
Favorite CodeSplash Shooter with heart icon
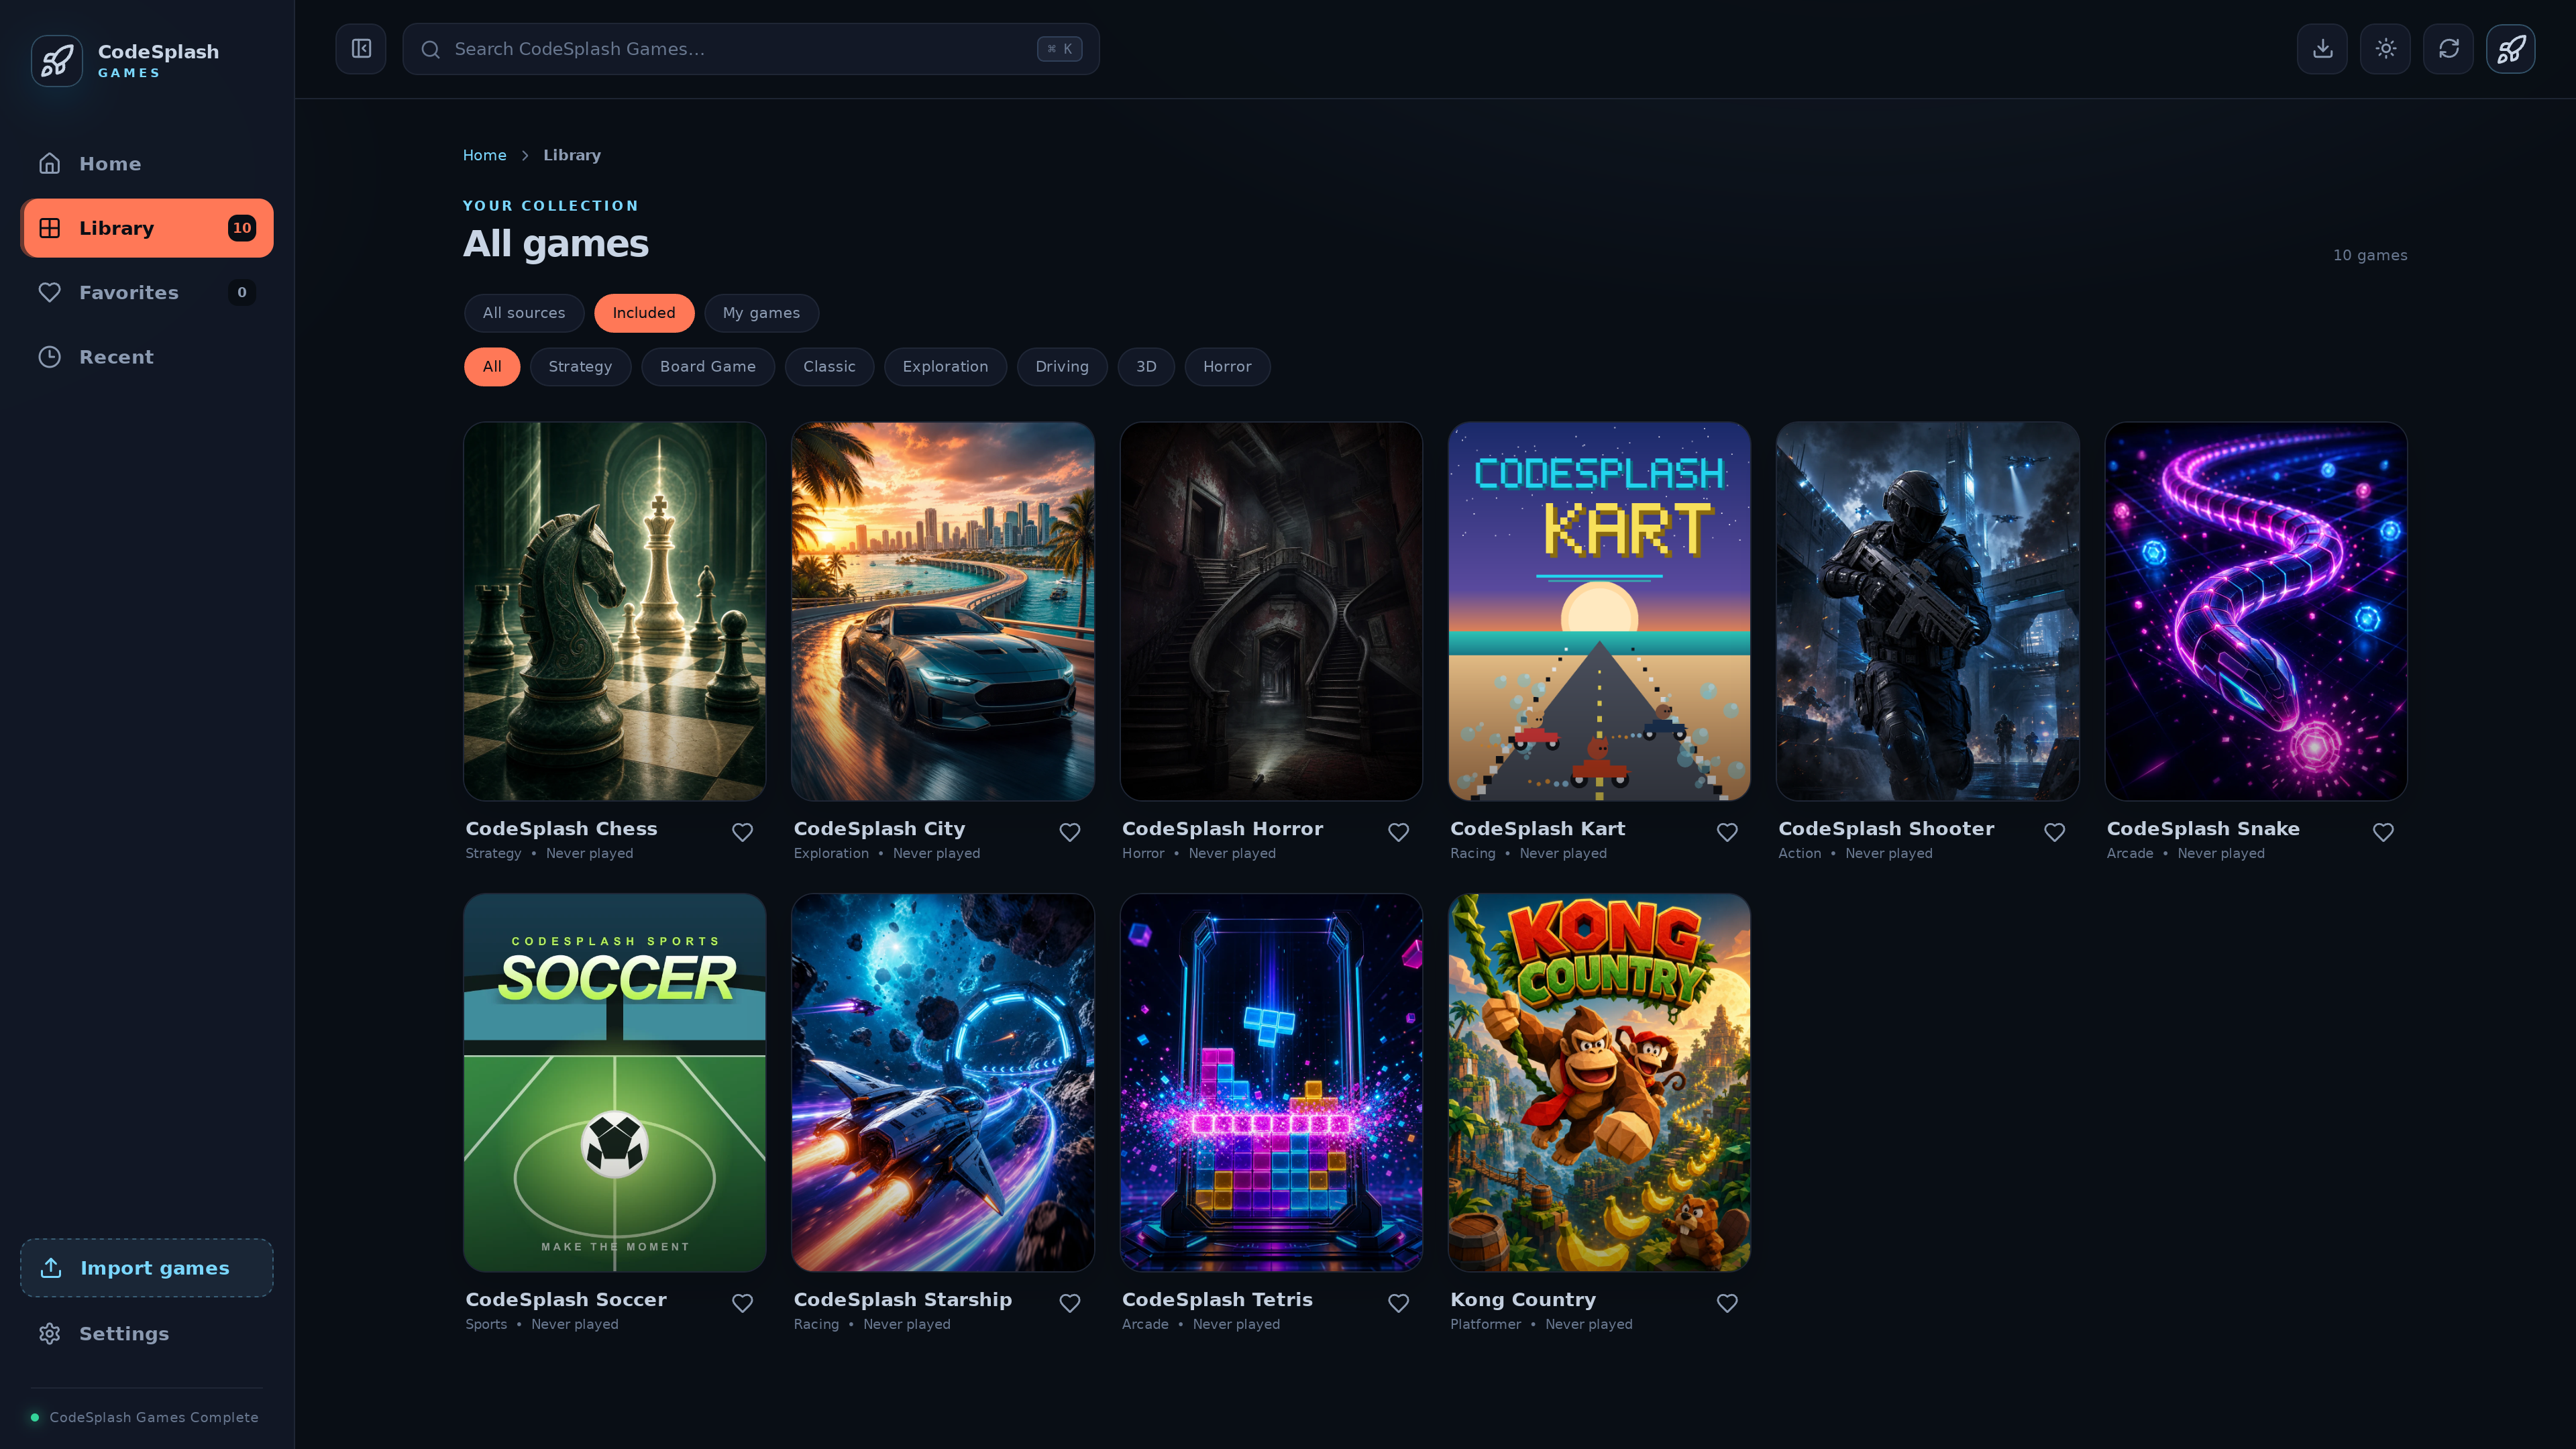click(2054, 832)
